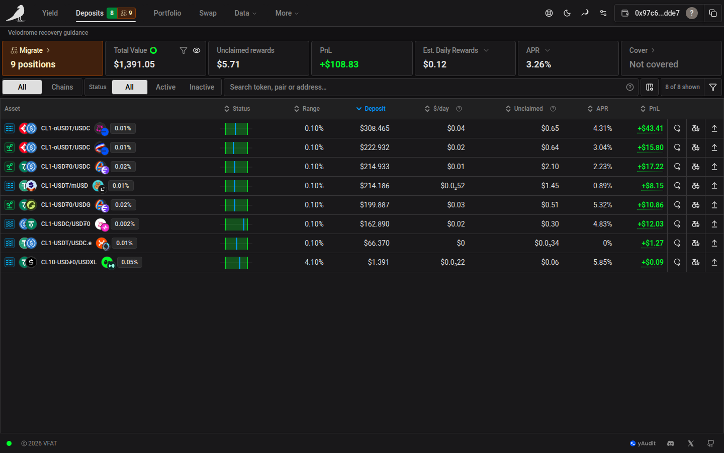724x453 pixels.
Task: Click range bar of CL10-USD₮0/USDXL row
Action: [x=236, y=263]
